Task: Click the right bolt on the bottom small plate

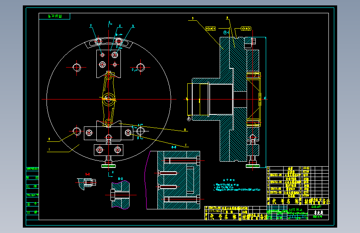Action: (118, 150)
